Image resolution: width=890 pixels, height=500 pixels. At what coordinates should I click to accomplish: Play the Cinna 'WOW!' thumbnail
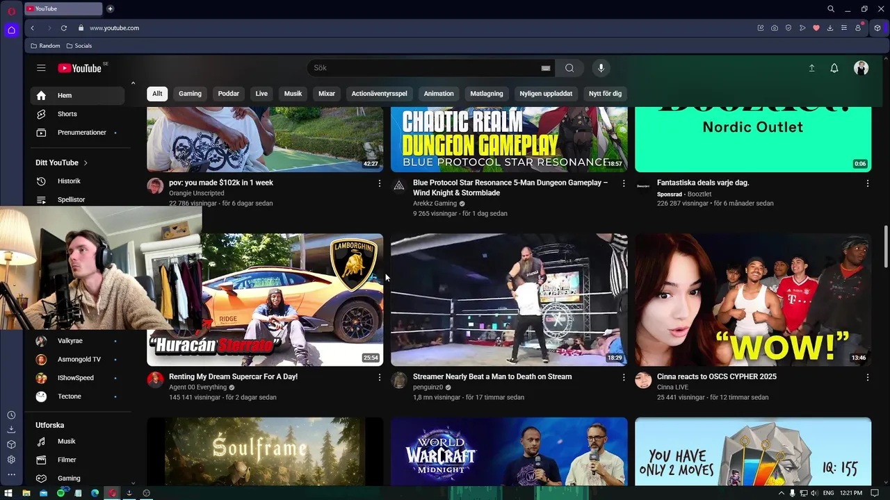coord(753,300)
